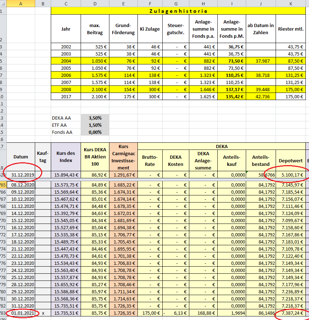This screenshot has width=309, height=320.
Task: Select the year 2017 cell
Action: 66,96
